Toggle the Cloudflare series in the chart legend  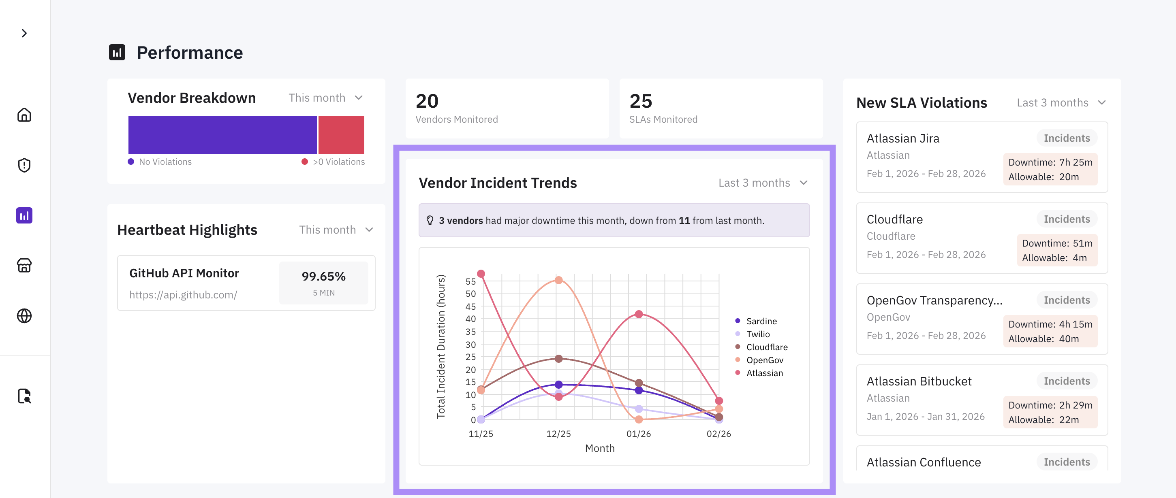click(x=766, y=347)
